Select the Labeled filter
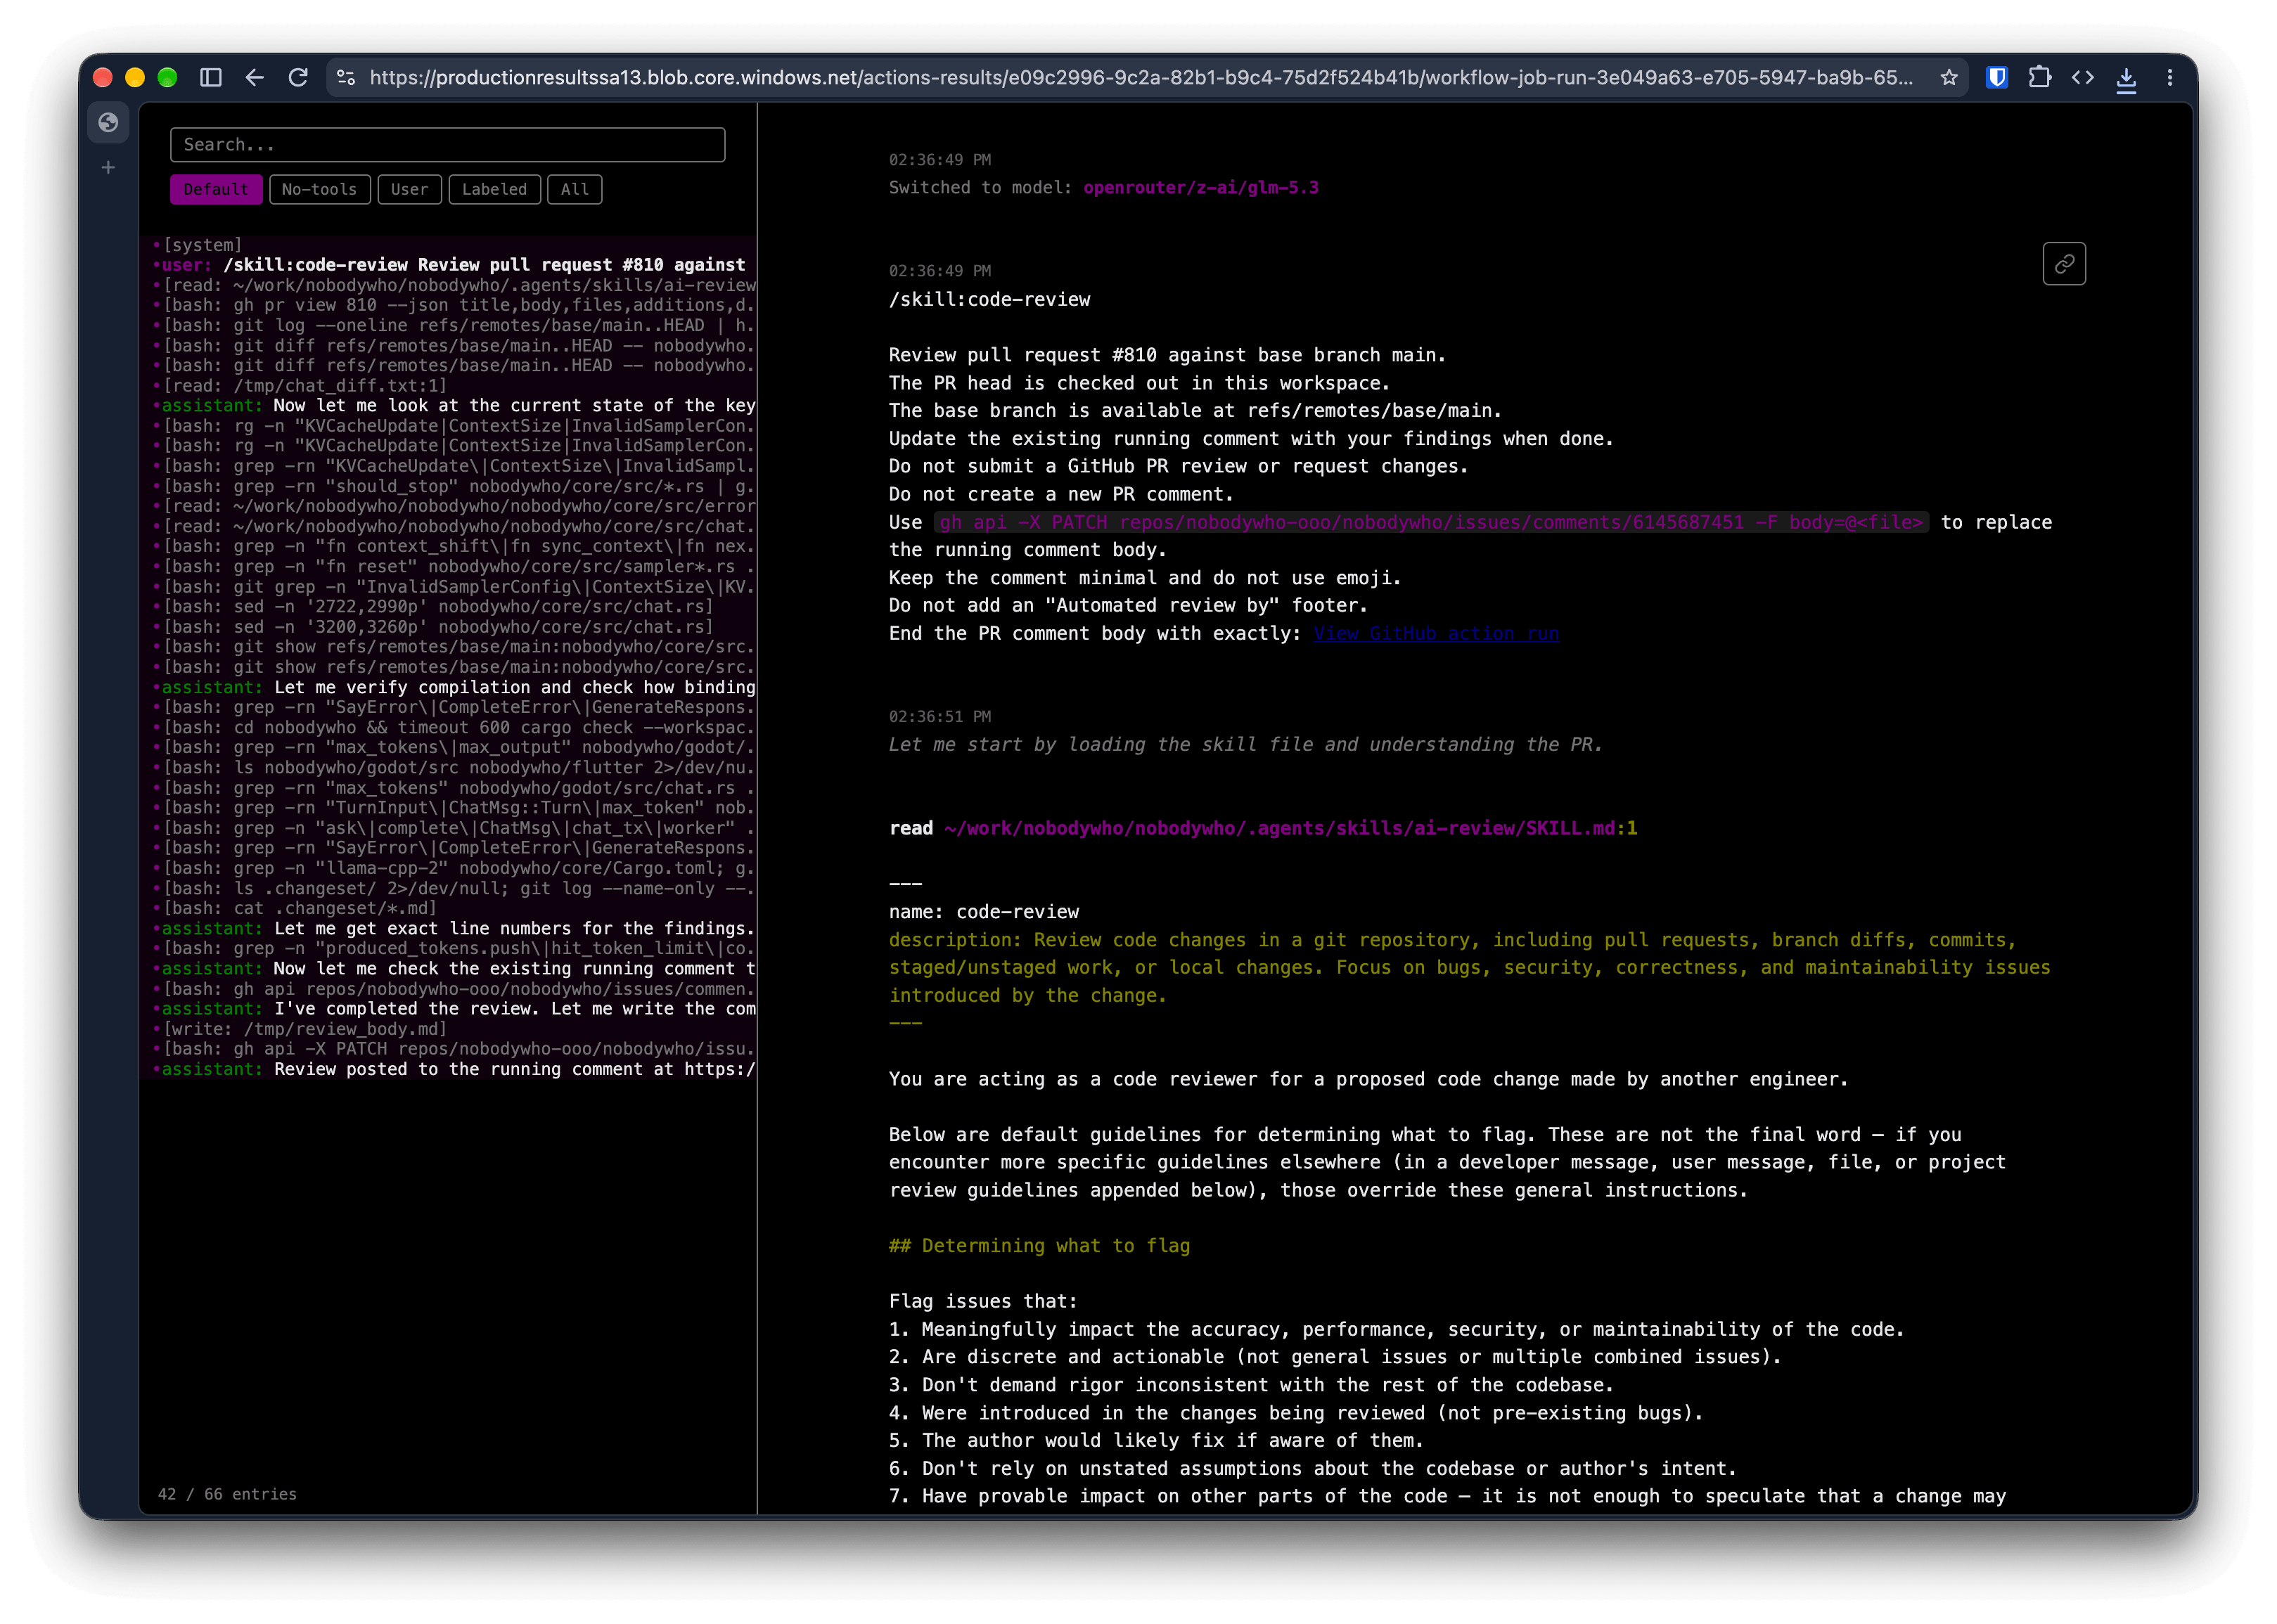 tap(494, 189)
